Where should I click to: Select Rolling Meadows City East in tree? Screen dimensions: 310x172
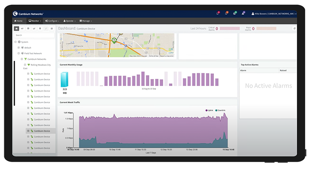tap(37, 66)
